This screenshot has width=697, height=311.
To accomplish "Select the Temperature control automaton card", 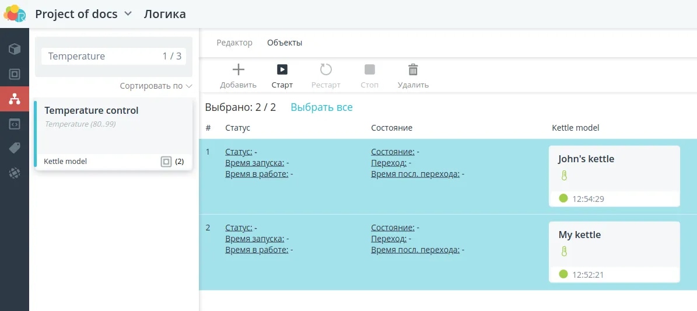I will pos(113,134).
